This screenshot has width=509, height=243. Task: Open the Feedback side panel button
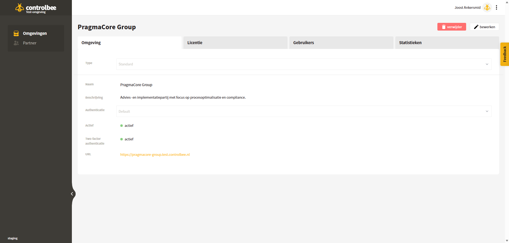505,54
